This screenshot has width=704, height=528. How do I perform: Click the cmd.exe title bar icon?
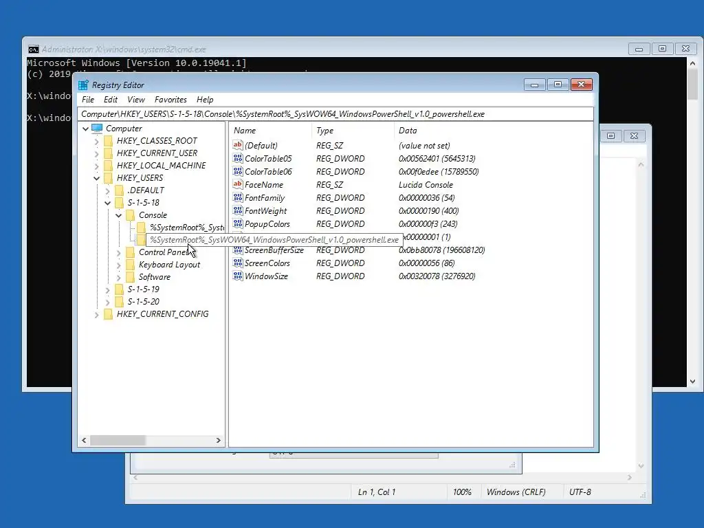tap(33, 49)
